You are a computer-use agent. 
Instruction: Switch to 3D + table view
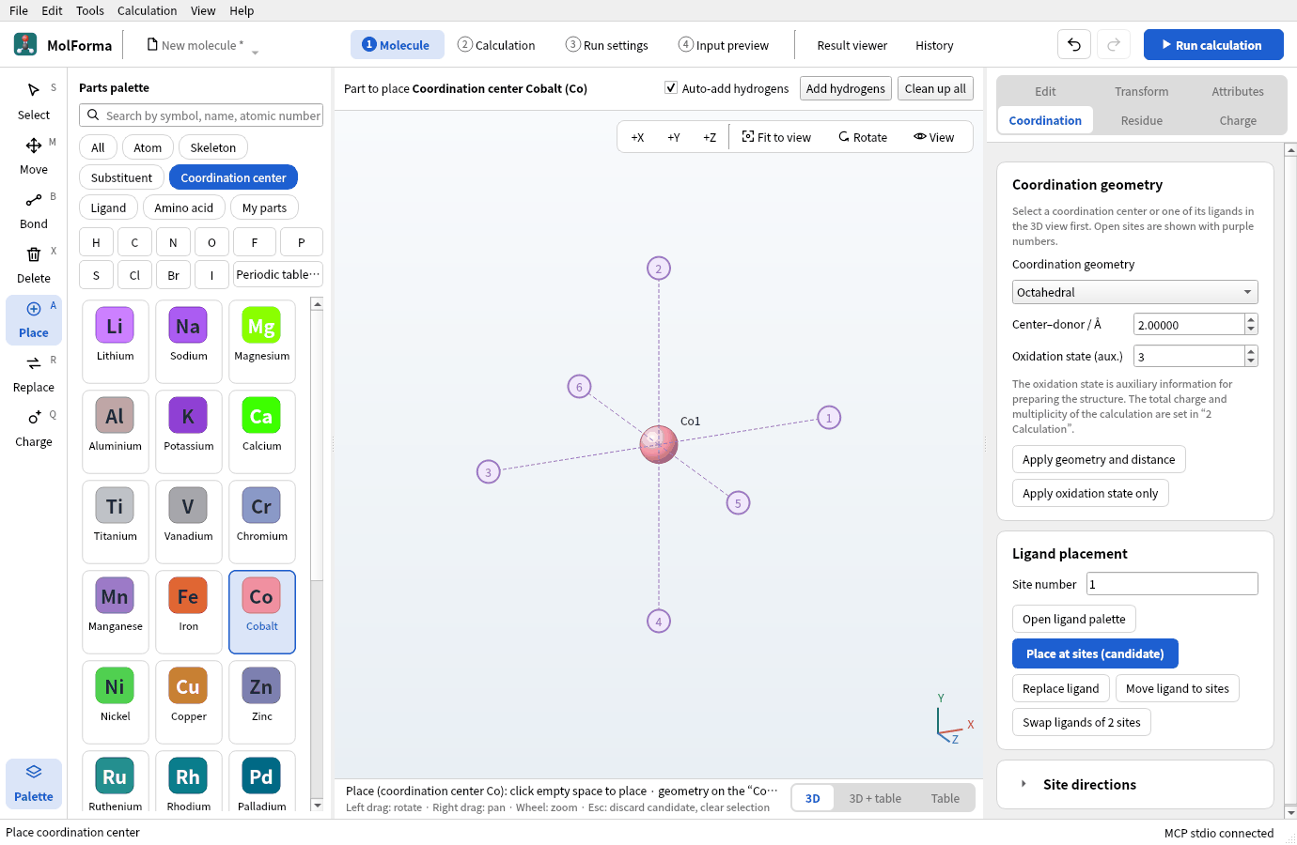[x=875, y=798]
